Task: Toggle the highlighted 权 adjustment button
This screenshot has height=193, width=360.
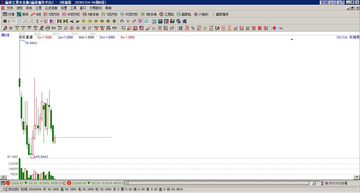Action: click(x=46, y=21)
